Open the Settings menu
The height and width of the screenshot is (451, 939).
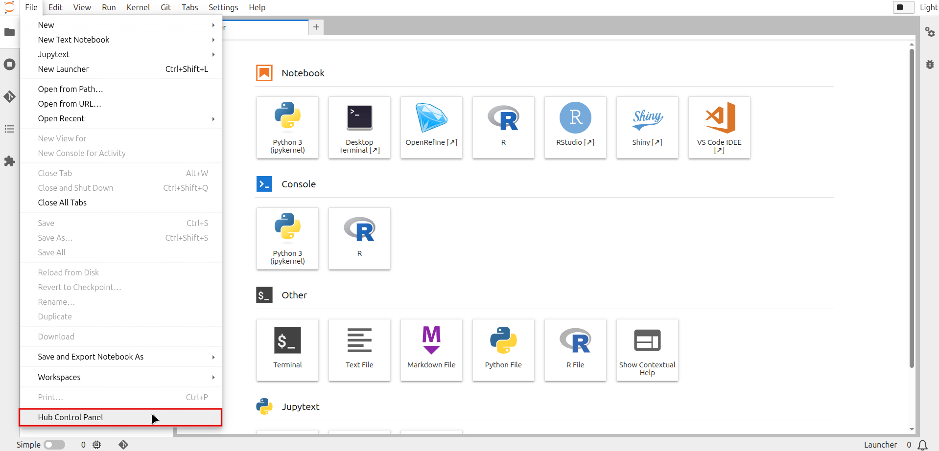(223, 7)
